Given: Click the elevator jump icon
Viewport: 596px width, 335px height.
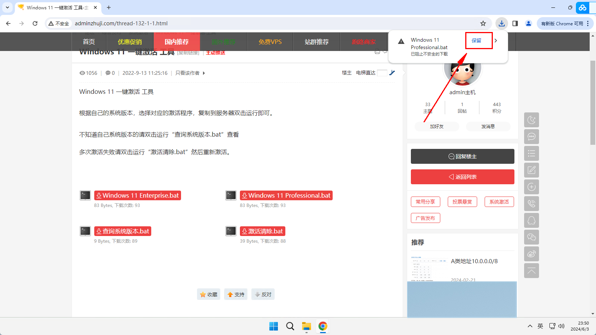Looking at the screenshot, I should click(392, 73).
